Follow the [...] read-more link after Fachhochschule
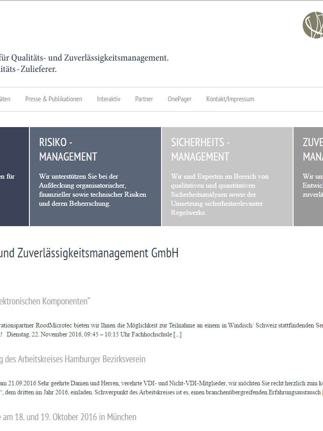Viewport: 323px width, 431px height. point(177,335)
